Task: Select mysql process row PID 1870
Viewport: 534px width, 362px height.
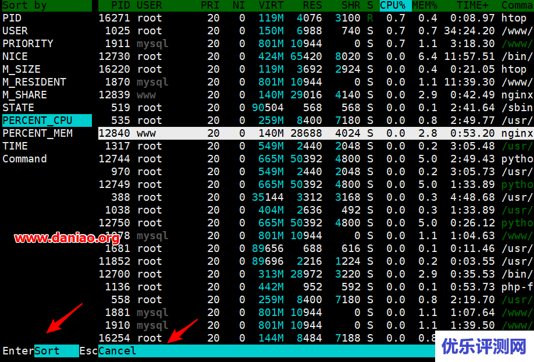Action: [316, 82]
